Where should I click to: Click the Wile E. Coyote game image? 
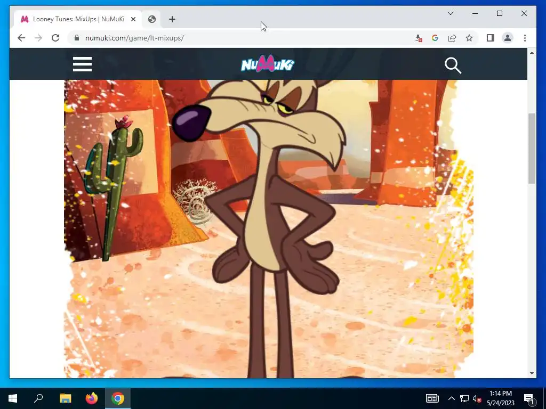coord(269,229)
